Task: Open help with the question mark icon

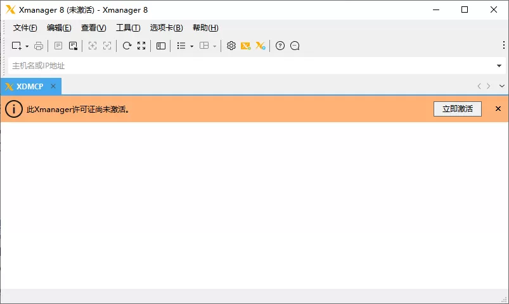Action: coord(280,46)
